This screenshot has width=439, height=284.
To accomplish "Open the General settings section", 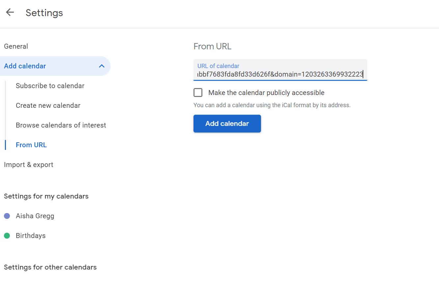I will coord(16,46).
